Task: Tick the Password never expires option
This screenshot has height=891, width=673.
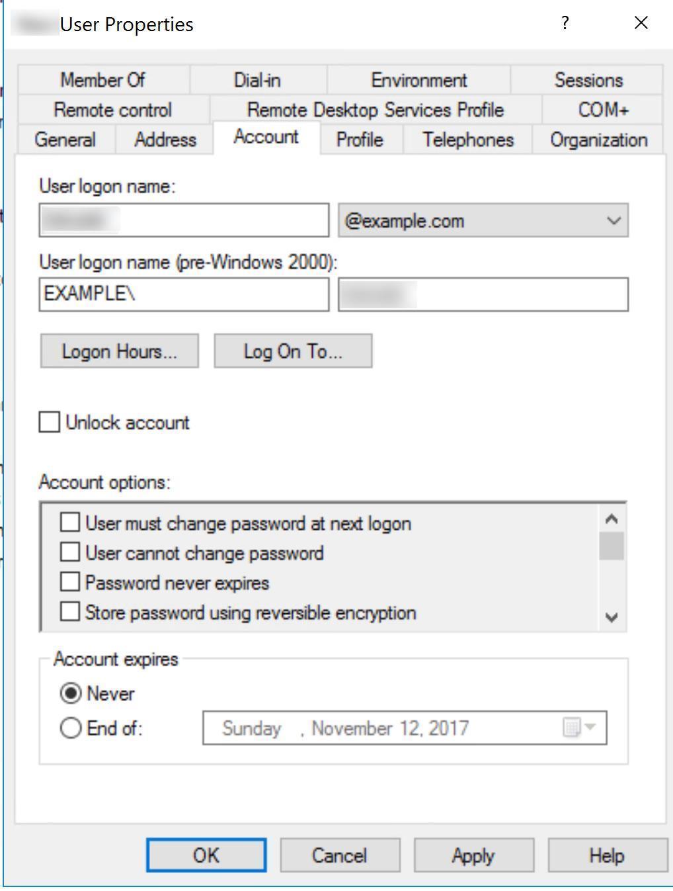Action: tap(70, 582)
